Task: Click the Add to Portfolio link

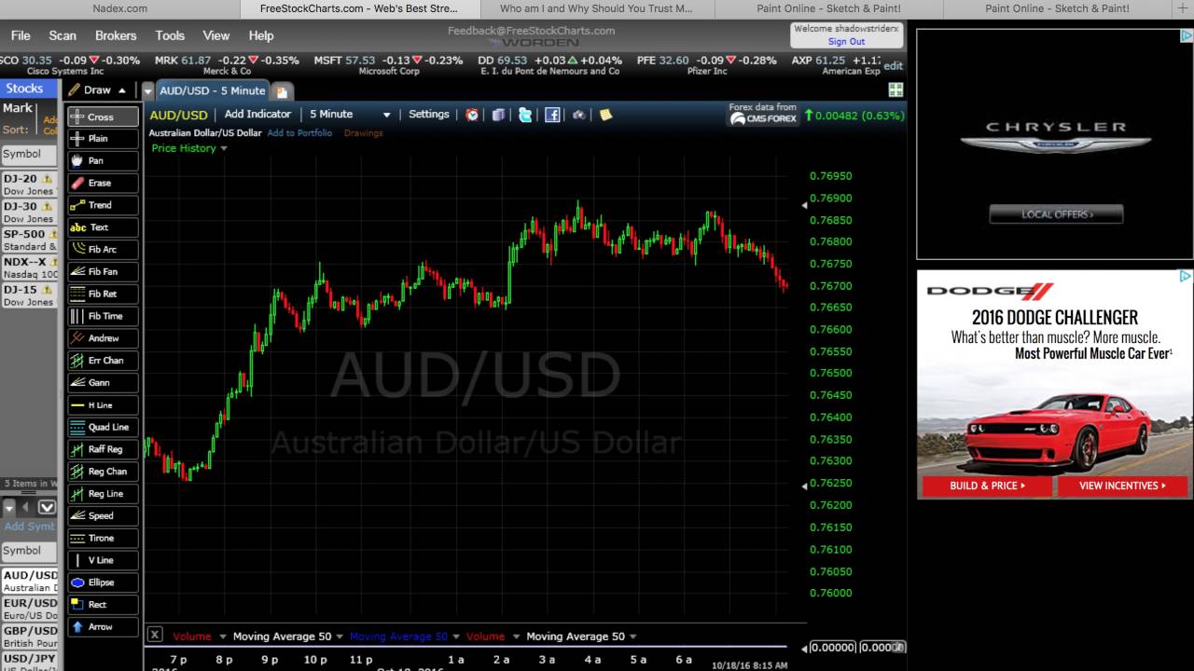Action: click(x=299, y=133)
